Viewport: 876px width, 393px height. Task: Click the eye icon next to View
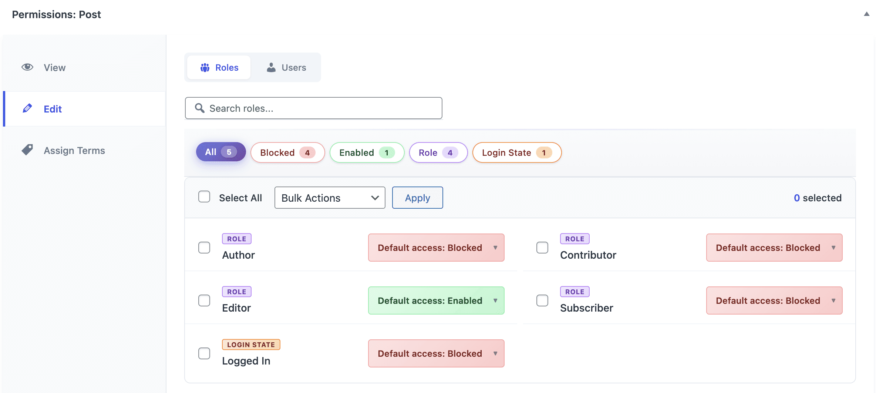(27, 67)
